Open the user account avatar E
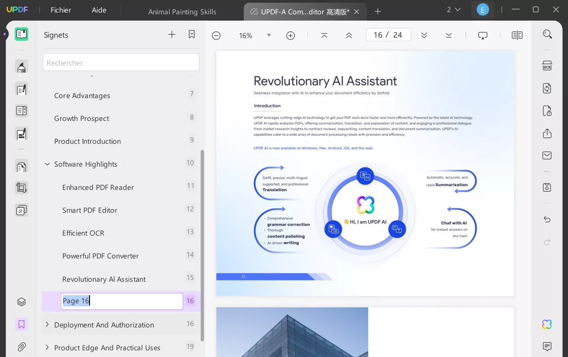 coord(482,9)
